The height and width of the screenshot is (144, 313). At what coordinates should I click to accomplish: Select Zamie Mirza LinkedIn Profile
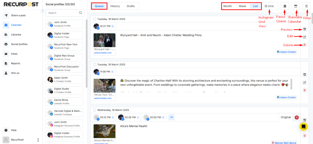click(64, 102)
